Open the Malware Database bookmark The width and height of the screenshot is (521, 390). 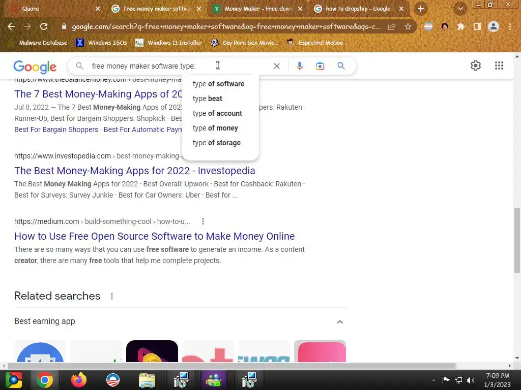[39, 43]
